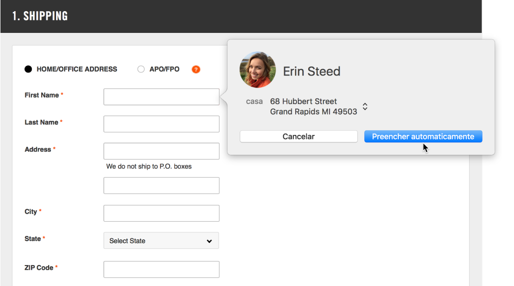Select the Home/Office Address radio button
This screenshot has width=514, height=286.
click(x=28, y=69)
